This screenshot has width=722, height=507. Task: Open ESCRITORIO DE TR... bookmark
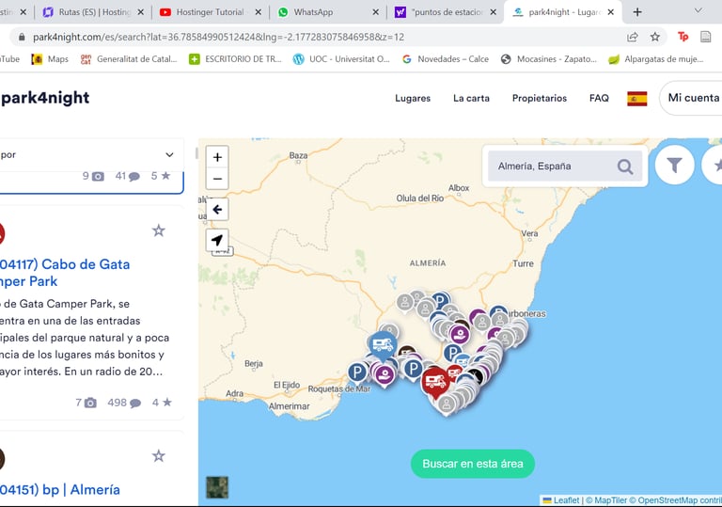[x=235, y=59]
